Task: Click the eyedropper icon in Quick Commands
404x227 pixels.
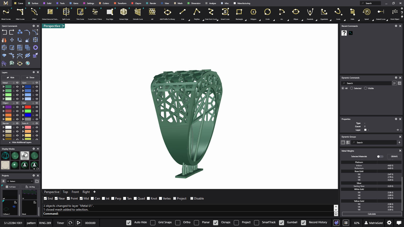Action: point(35,55)
